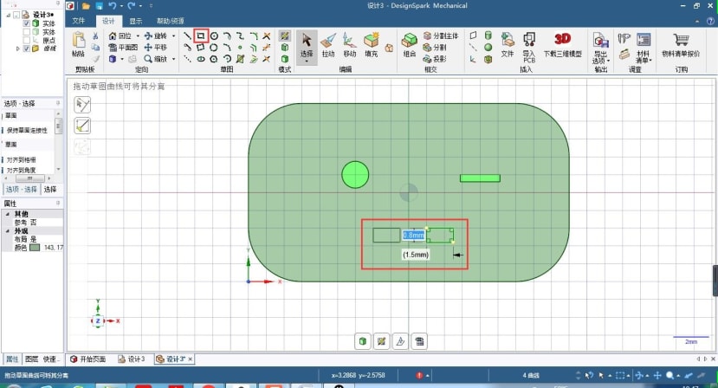Click the Paste (粘贴) icon

78,40
